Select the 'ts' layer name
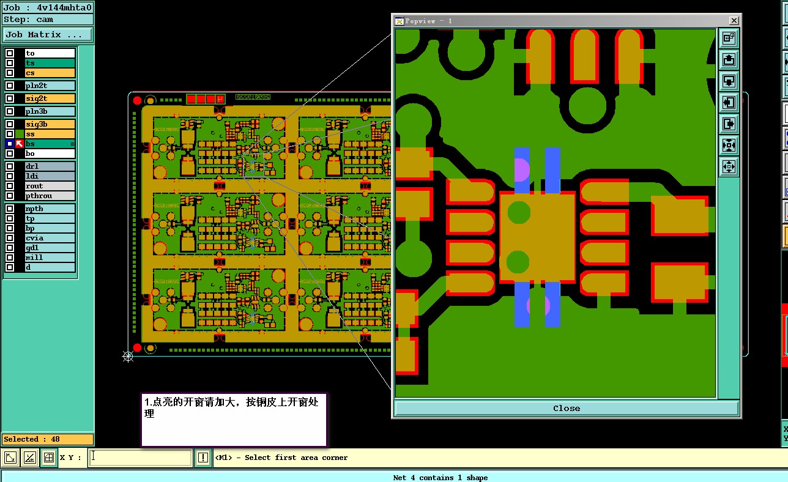The height and width of the screenshot is (482, 788). (50, 63)
